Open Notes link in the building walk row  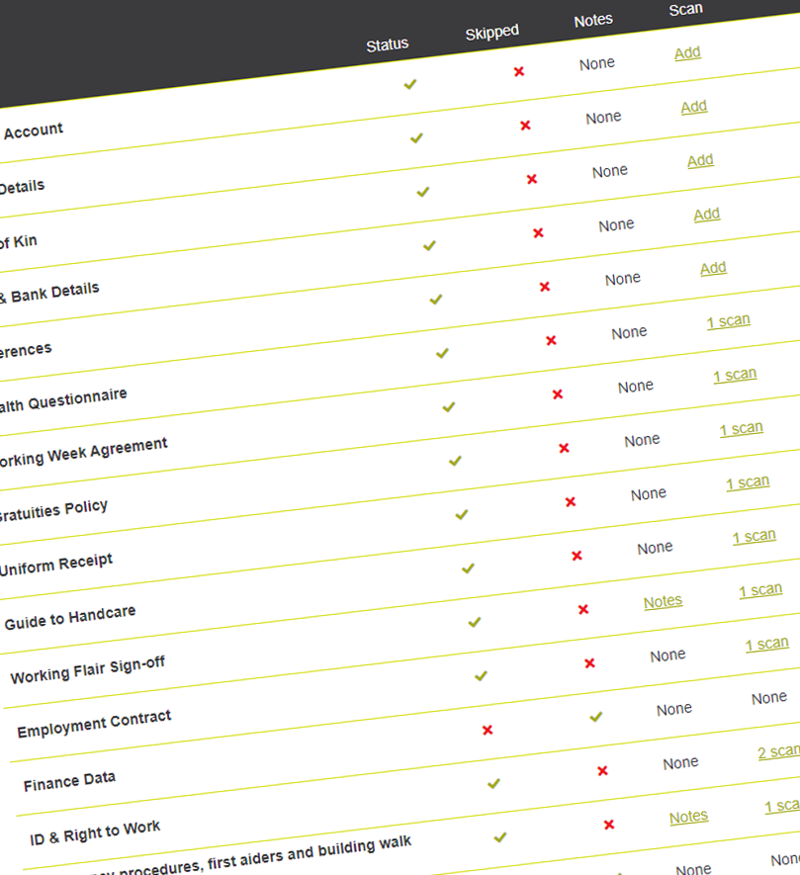click(688, 817)
